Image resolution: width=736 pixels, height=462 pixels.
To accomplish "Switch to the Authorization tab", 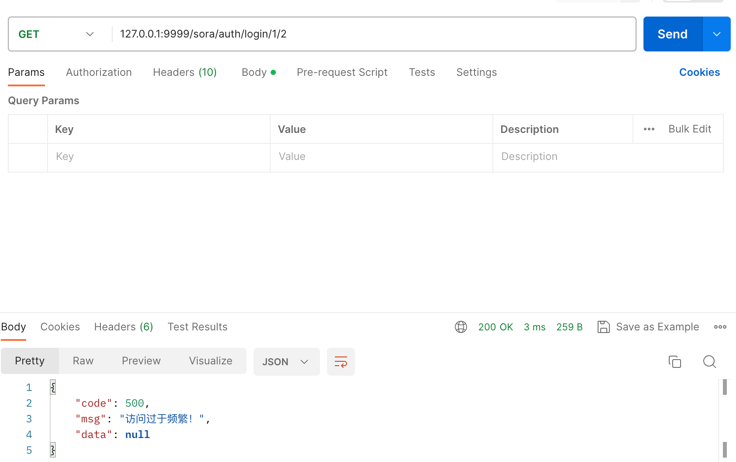I will [x=99, y=72].
